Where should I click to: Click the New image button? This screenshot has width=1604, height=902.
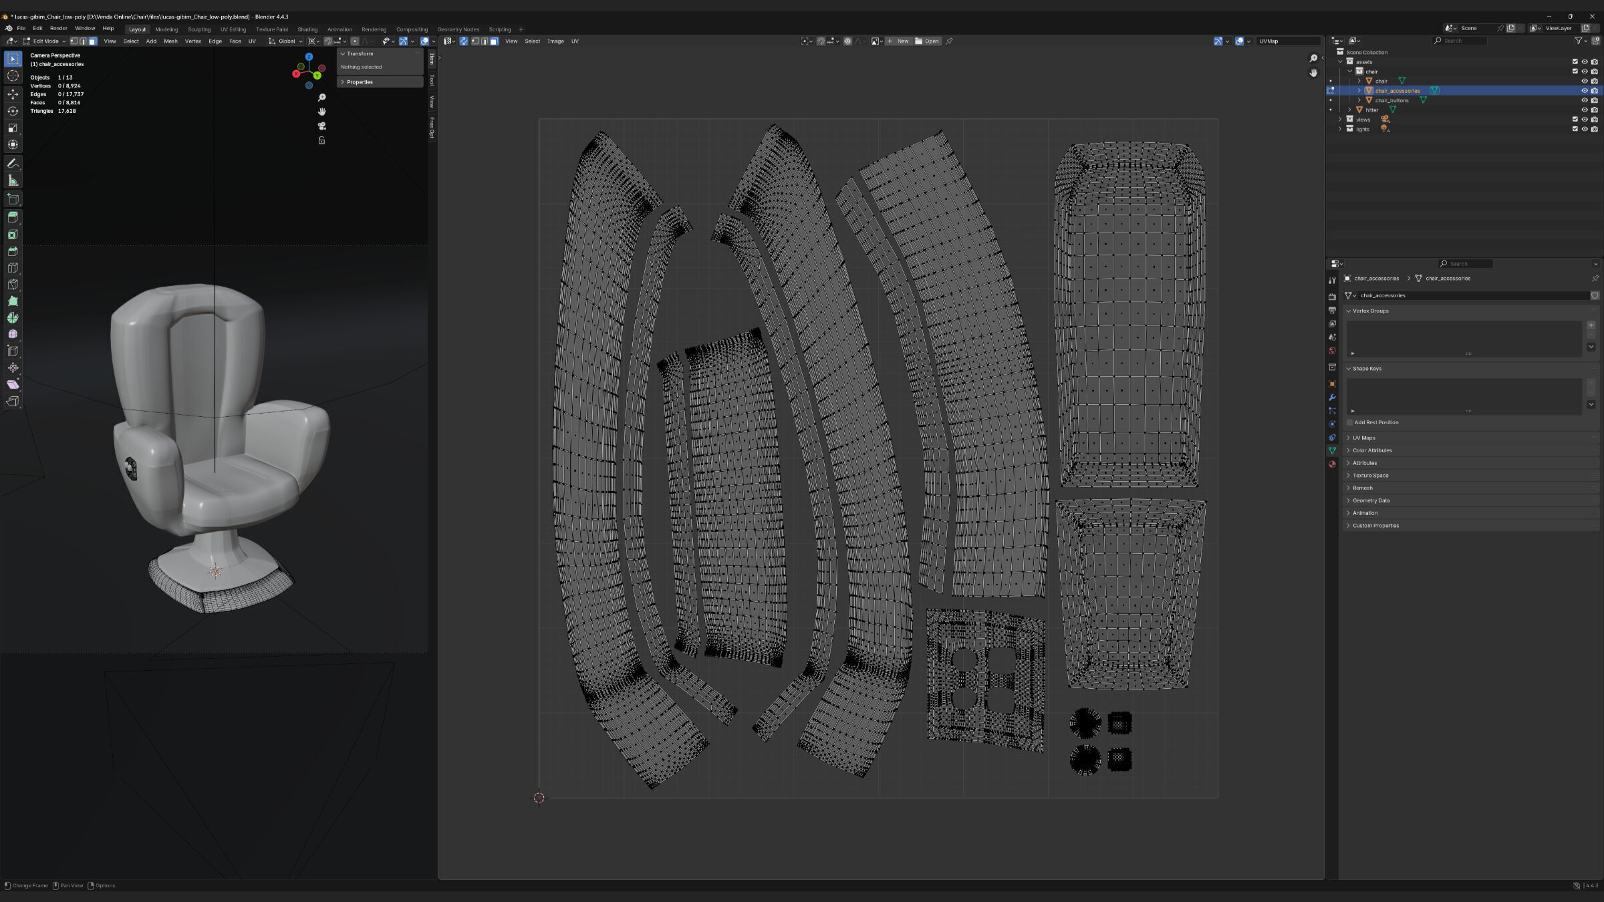898,41
